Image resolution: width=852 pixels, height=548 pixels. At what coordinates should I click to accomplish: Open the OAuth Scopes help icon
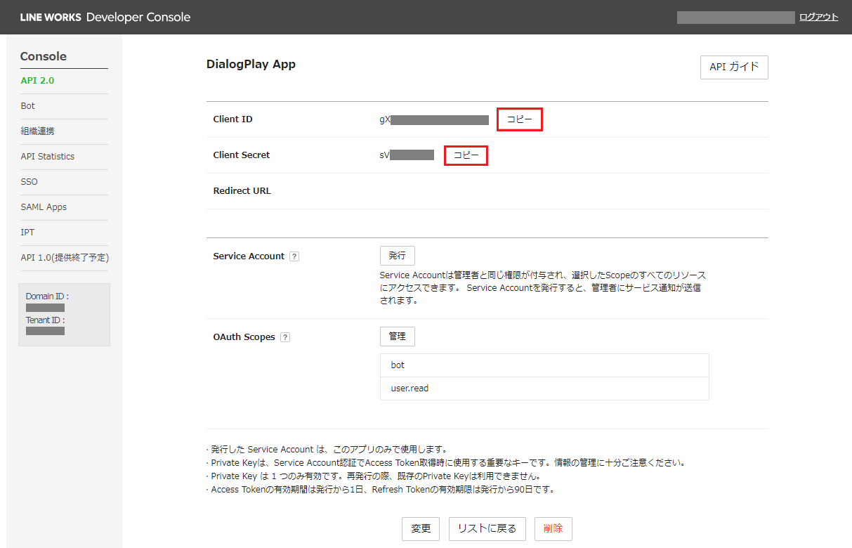click(285, 337)
